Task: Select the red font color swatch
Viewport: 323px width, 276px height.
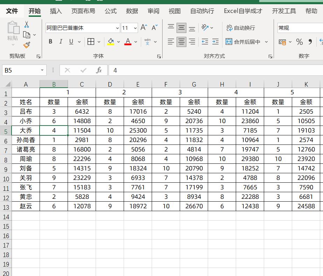Action: (x=128, y=44)
